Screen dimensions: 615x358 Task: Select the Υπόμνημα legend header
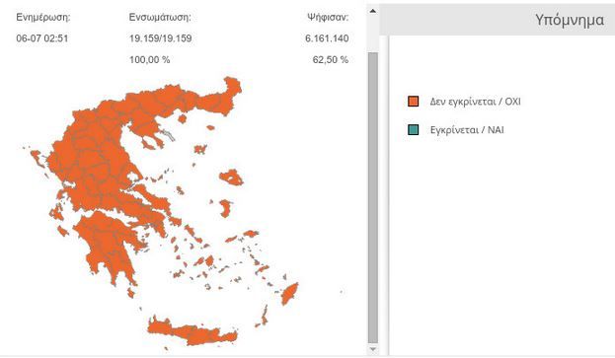[570, 20]
